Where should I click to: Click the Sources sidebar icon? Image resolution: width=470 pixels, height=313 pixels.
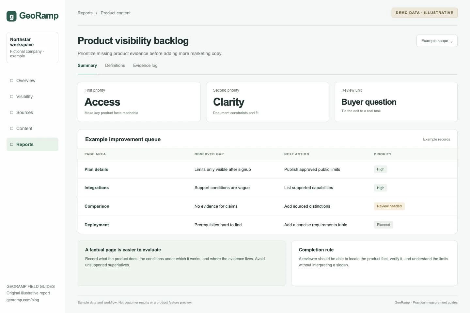click(12, 112)
